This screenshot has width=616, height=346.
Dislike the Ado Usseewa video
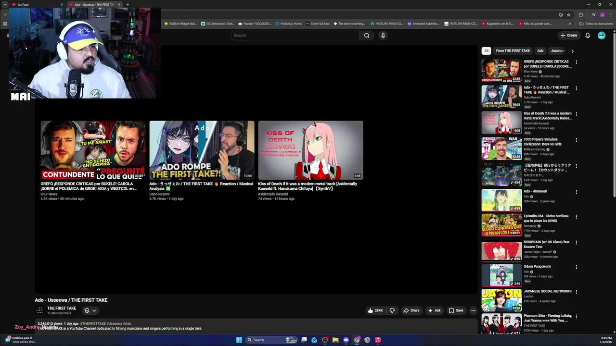click(x=392, y=310)
